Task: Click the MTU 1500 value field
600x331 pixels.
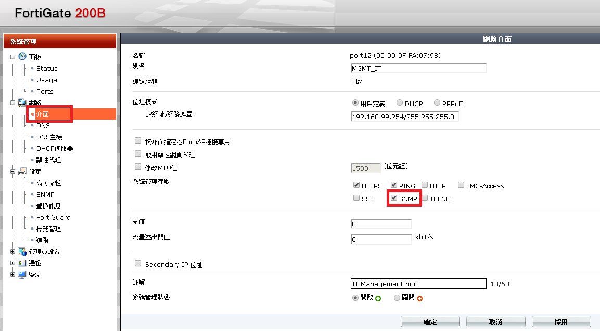Action: (365, 168)
